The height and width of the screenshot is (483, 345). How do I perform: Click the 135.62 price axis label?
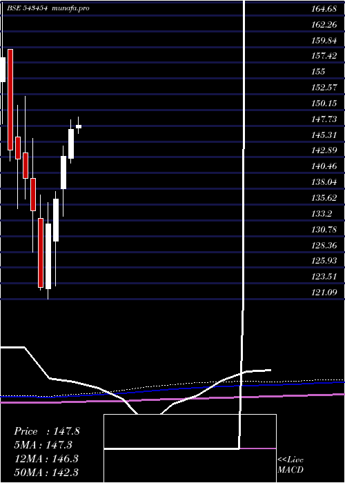click(324, 198)
